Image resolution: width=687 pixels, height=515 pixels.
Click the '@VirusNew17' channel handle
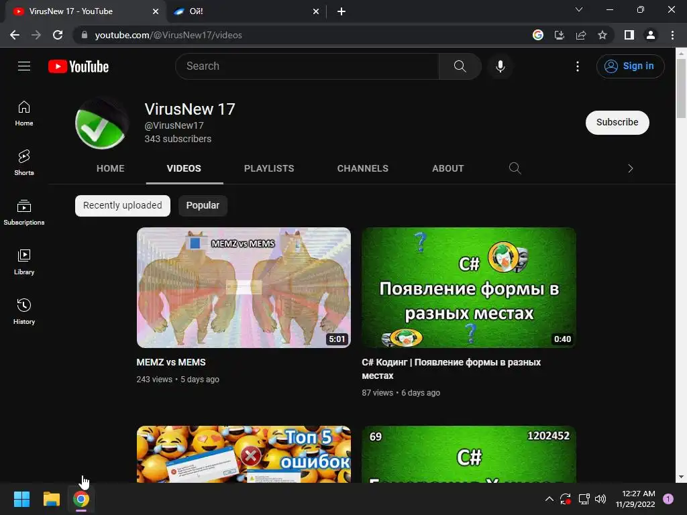174,125
